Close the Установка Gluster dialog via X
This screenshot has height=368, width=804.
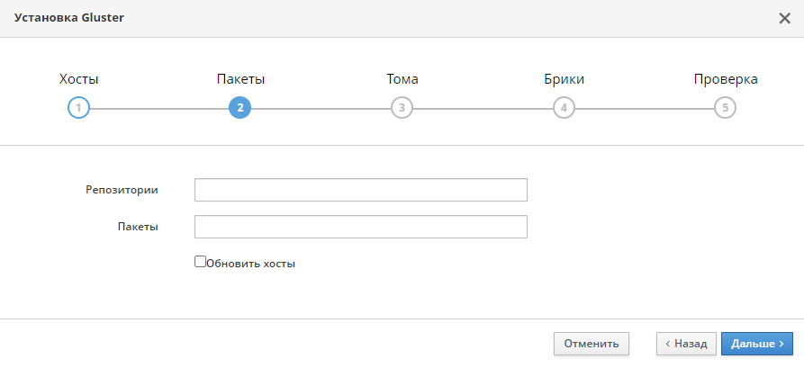coord(784,19)
